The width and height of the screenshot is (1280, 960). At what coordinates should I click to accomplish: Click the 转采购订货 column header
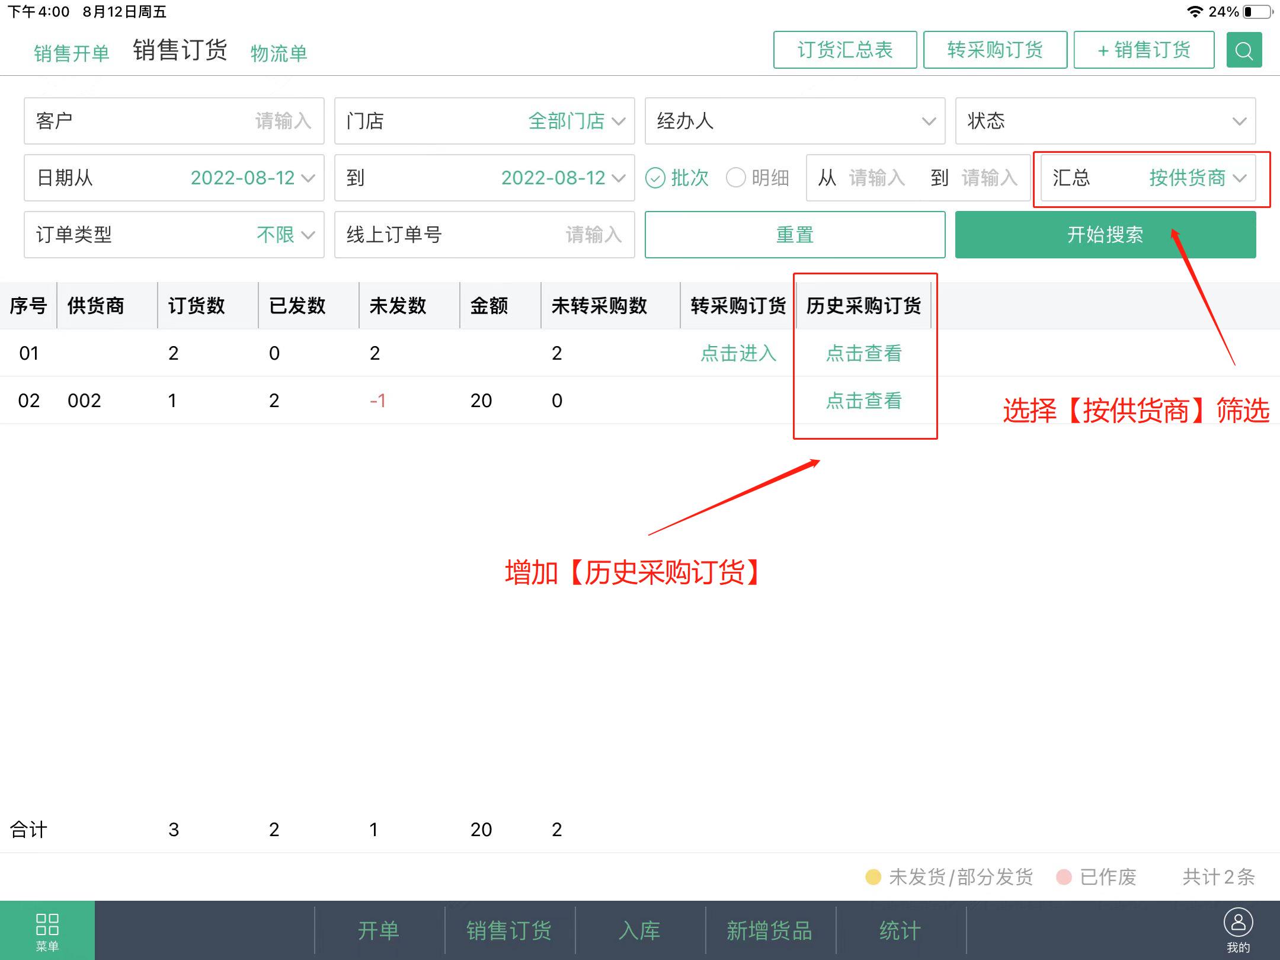(738, 306)
